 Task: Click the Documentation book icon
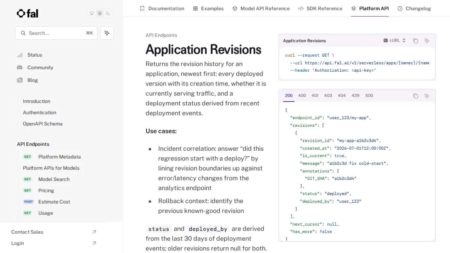[x=142, y=8]
